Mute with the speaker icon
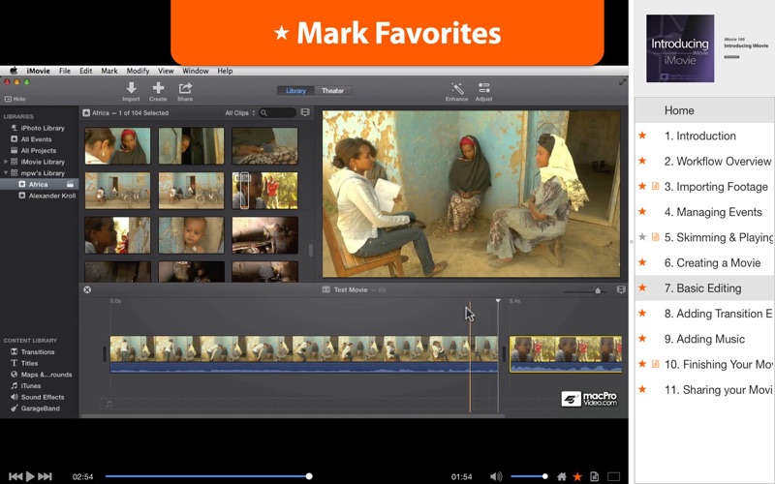The image size is (775, 484). point(496,476)
